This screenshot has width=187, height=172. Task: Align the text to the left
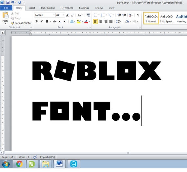pyautogui.click(x=95, y=21)
